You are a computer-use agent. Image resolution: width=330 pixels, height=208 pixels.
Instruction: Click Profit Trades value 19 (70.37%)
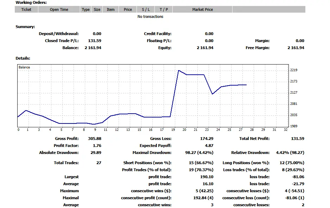coord(201,170)
